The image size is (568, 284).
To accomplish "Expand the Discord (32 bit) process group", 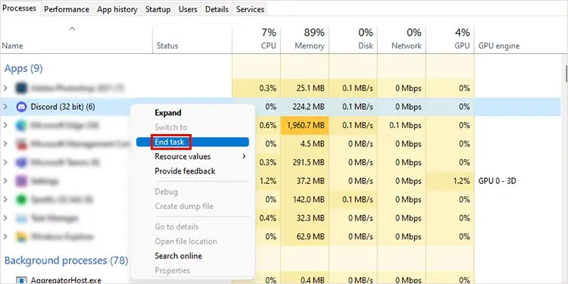I will pyautogui.click(x=5, y=107).
